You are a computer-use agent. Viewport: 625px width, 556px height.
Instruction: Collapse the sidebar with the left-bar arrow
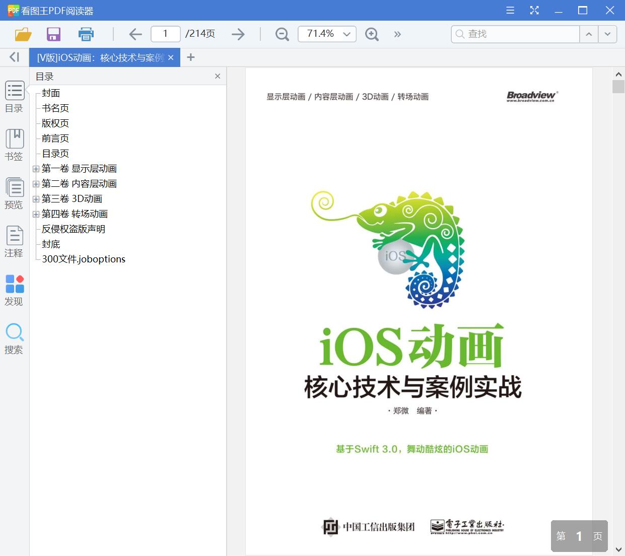point(15,57)
